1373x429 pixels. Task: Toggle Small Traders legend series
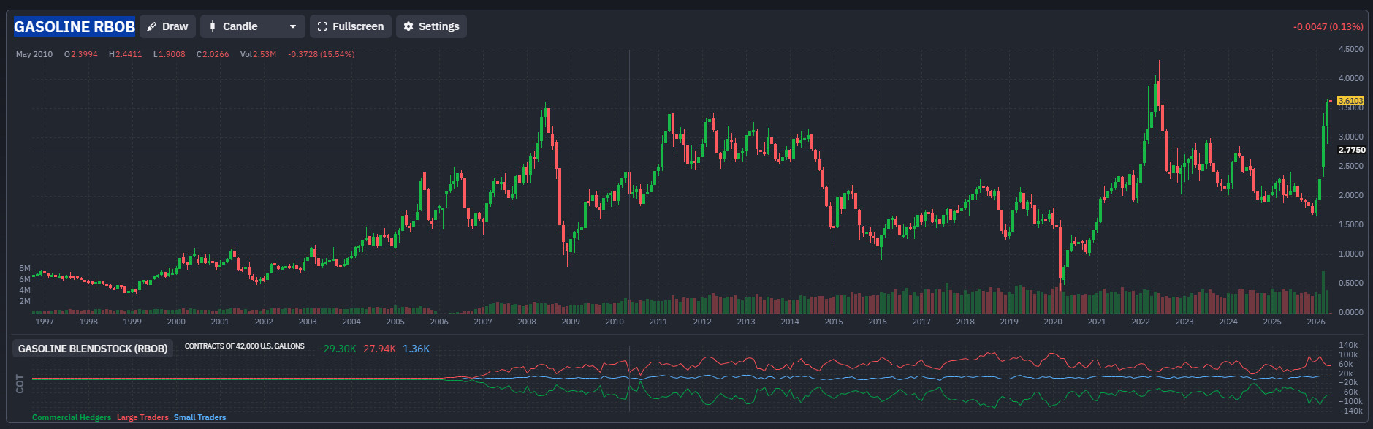pyautogui.click(x=199, y=418)
